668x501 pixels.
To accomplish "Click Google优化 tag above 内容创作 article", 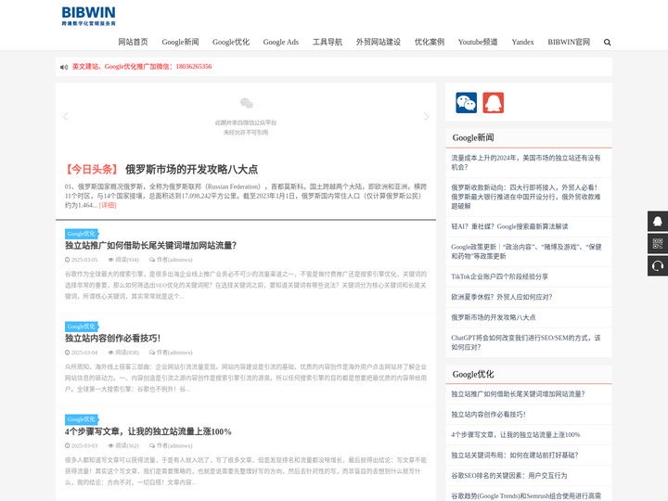I will pos(82,327).
